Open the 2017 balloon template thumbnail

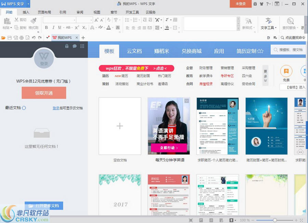tap(120, 195)
